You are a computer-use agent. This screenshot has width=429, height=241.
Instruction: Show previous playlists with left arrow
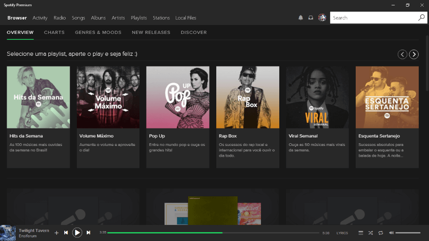pos(402,54)
